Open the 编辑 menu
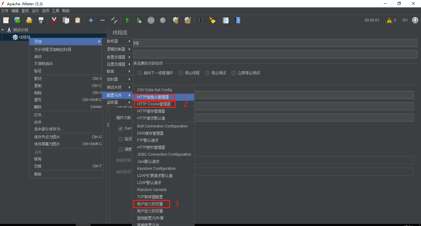421x226 pixels. pyautogui.click(x=15, y=11)
